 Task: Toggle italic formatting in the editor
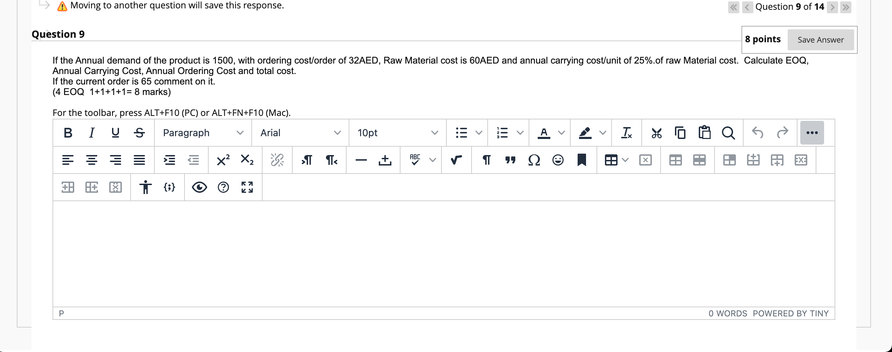point(92,133)
